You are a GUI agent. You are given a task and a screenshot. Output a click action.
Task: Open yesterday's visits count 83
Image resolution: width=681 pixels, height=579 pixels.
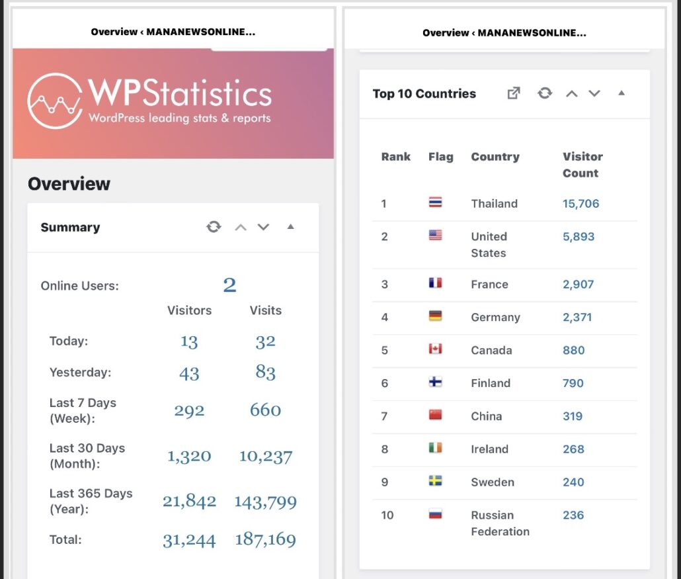coord(265,373)
